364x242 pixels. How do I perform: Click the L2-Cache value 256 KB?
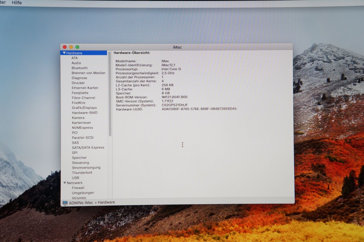point(168,85)
